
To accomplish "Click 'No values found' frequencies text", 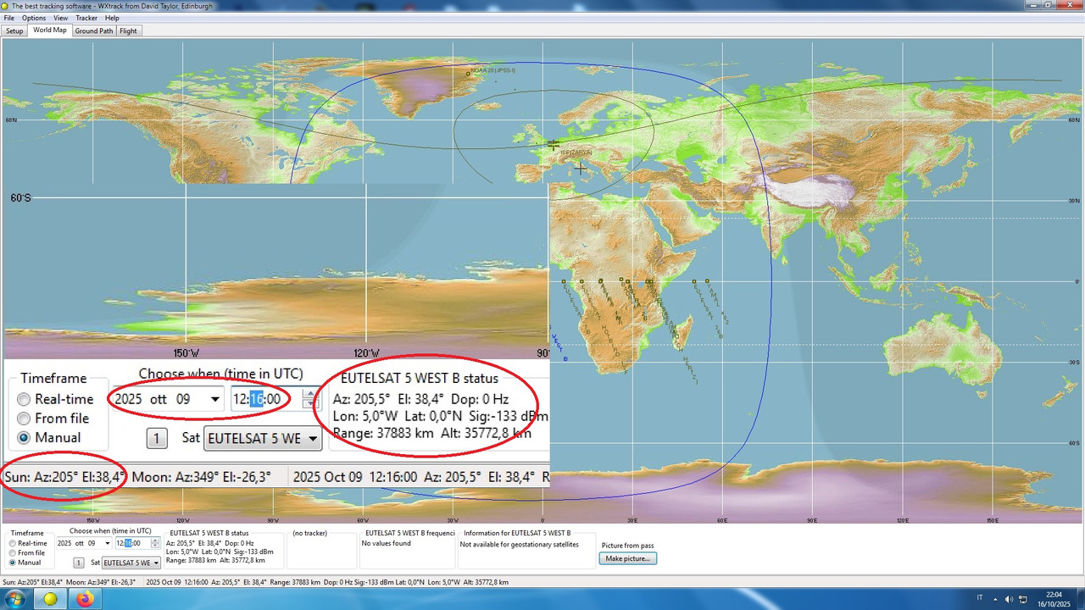I will tap(386, 543).
